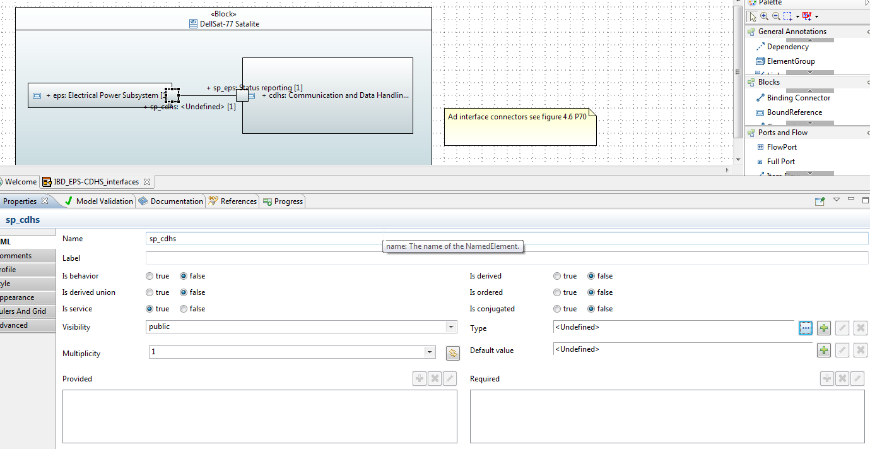Select the yellow note about interface connectors

(520, 126)
